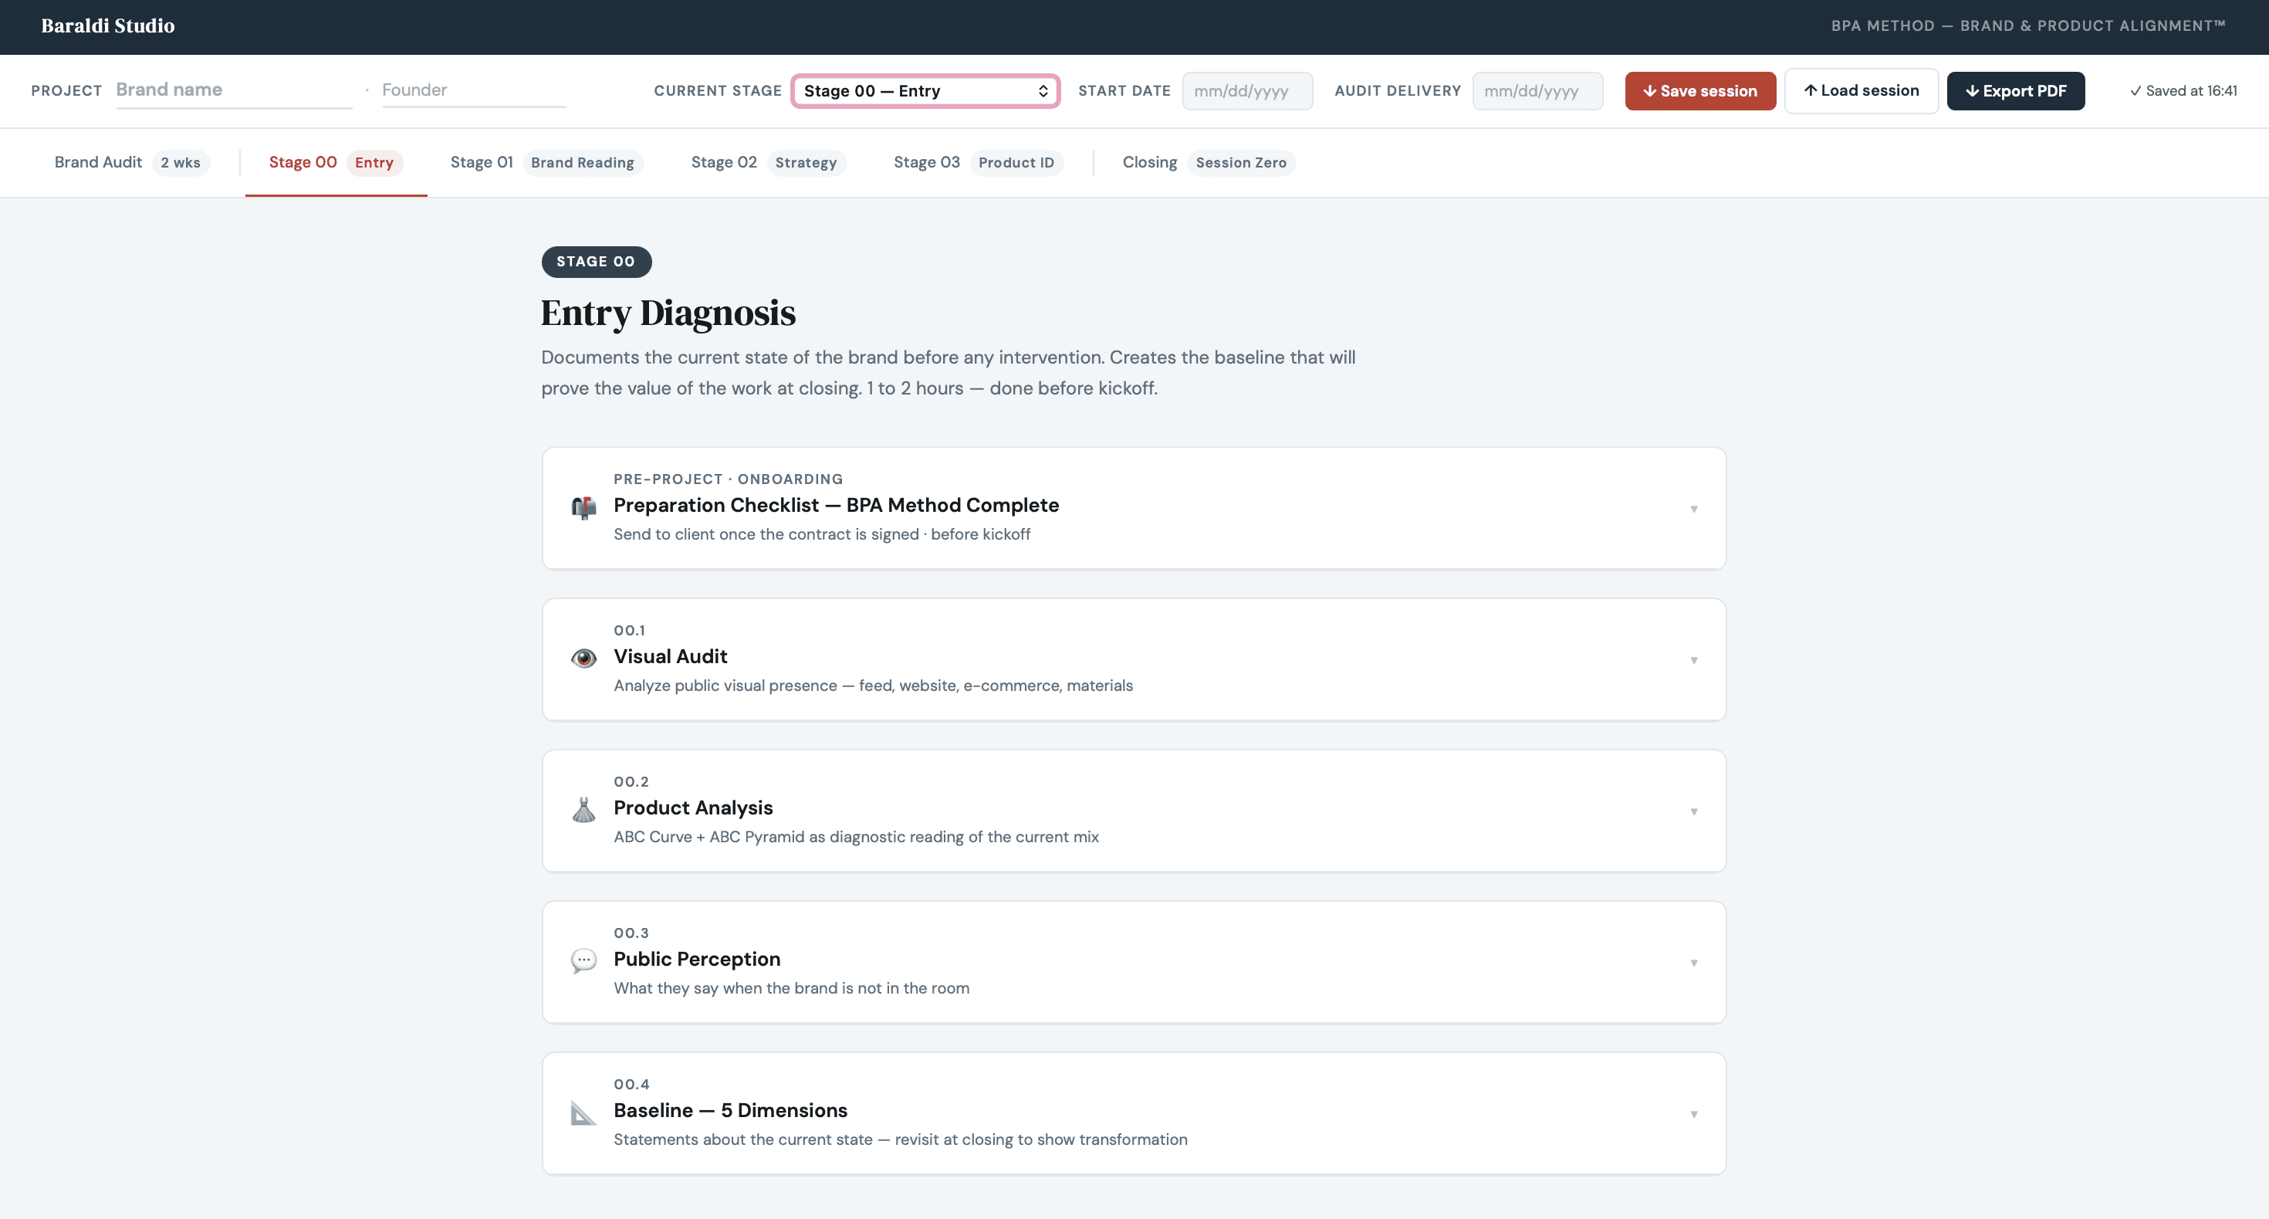The width and height of the screenshot is (2269, 1219).
Task: Expand the Product Analysis section arrow
Action: pos(1693,811)
